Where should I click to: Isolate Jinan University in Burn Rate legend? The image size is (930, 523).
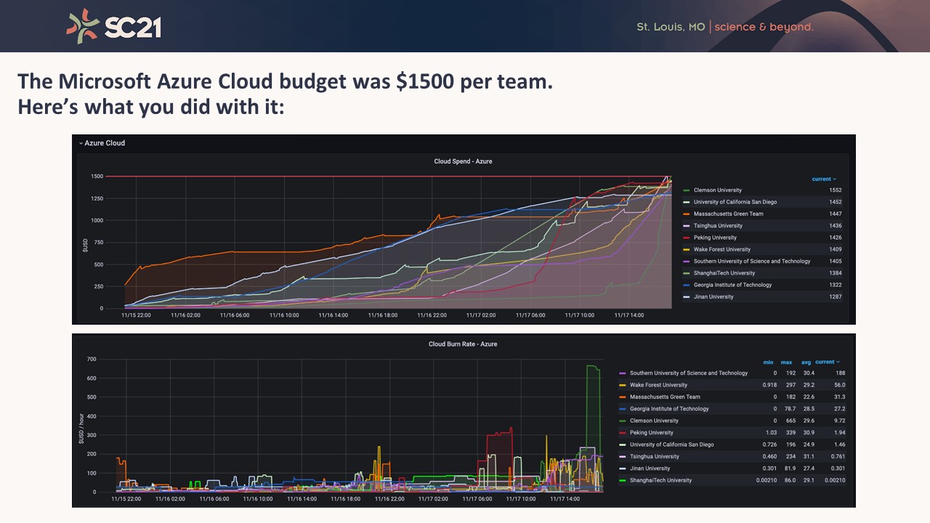650,469
